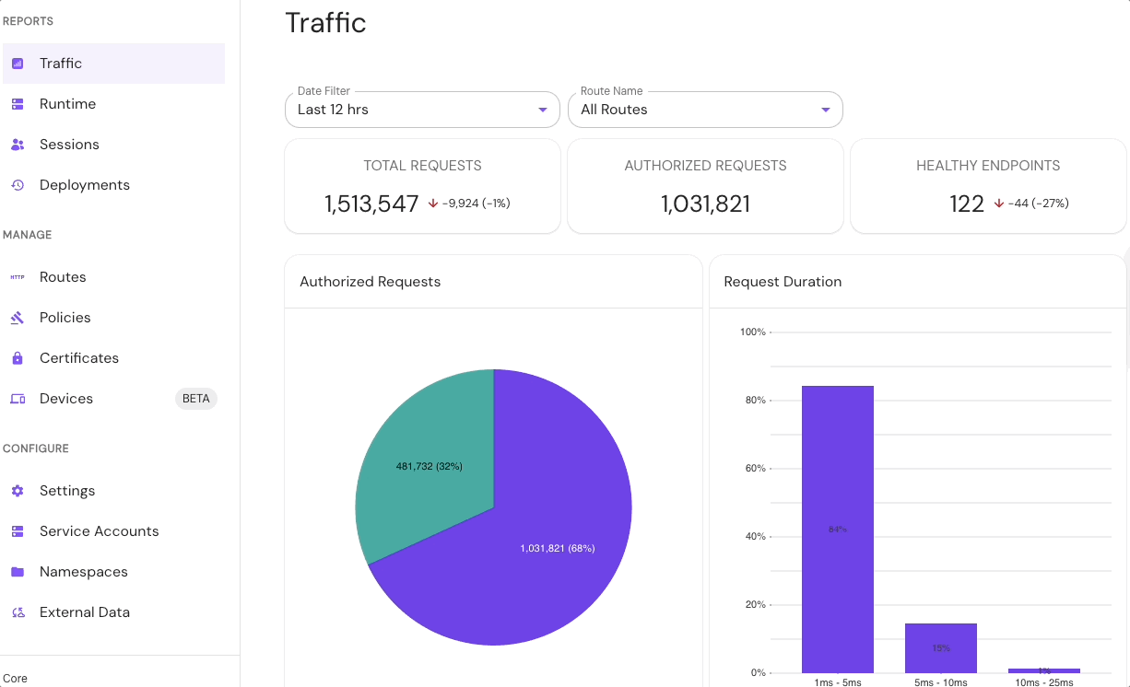Select the Traffic report icon
Screen dimensions: 1130x687
tap(18, 63)
